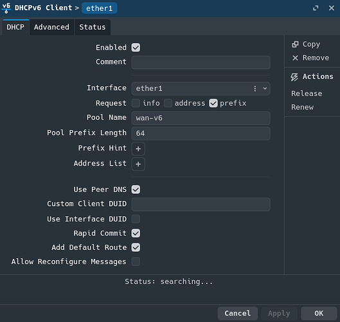This screenshot has height=322, width=340.
Task: Click the Cancel button
Action: (238, 314)
